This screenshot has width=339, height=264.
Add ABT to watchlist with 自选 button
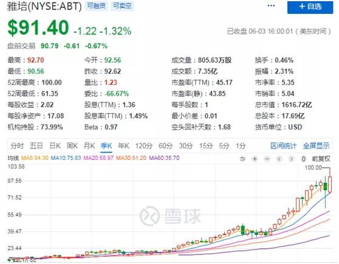(310, 7)
